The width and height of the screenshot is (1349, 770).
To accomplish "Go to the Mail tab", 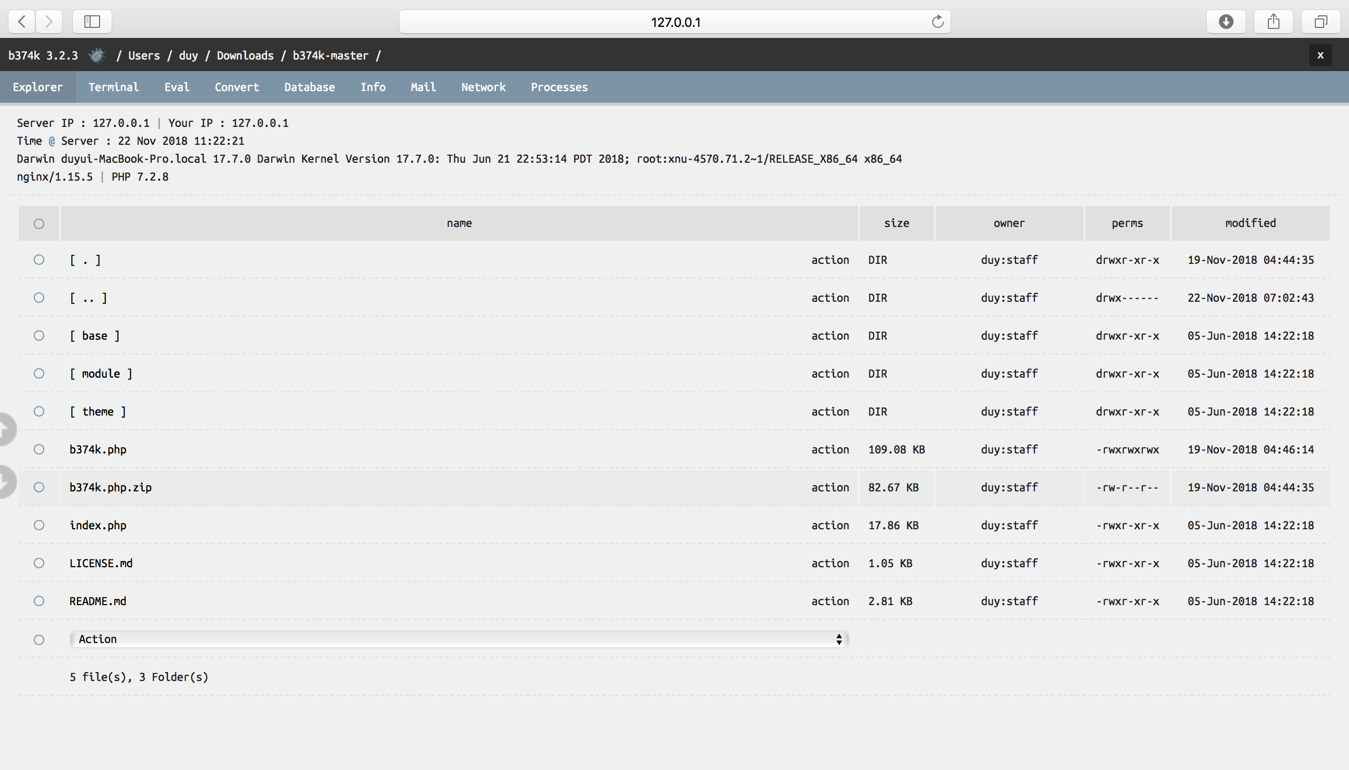I will pyautogui.click(x=423, y=87).
